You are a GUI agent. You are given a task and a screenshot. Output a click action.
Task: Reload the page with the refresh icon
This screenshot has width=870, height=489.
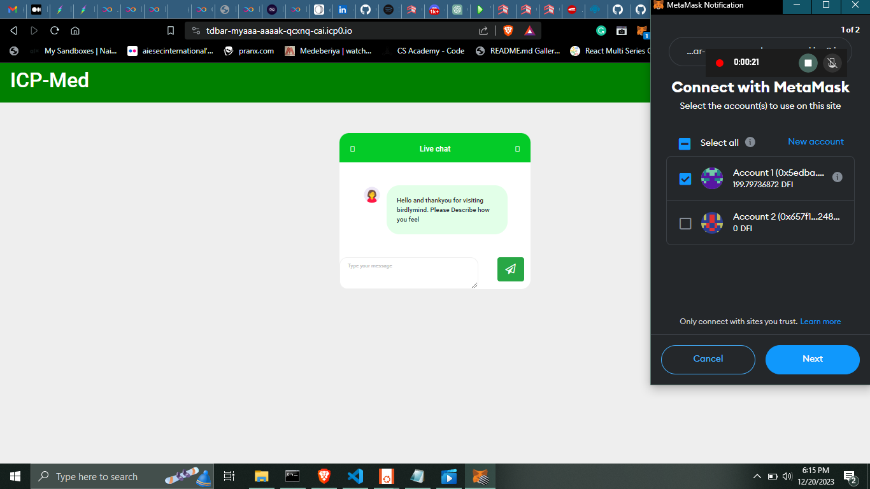click(x=55, y=31)
